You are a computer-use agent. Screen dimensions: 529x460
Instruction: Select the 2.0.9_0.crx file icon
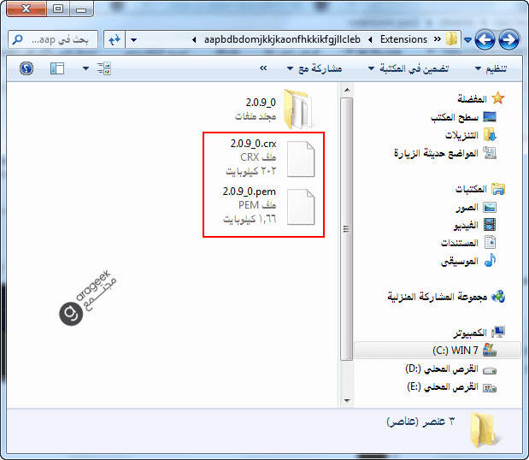(x=300, y=158)
